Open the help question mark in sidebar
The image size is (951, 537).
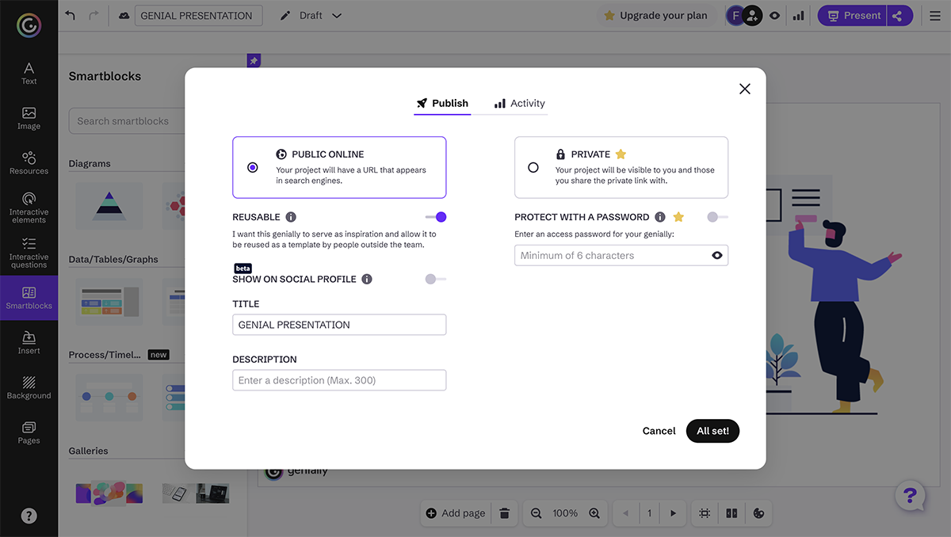click(x=29, y=516)
